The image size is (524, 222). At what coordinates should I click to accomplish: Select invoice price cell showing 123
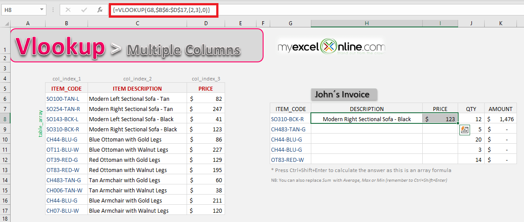[x=440, y=119]
